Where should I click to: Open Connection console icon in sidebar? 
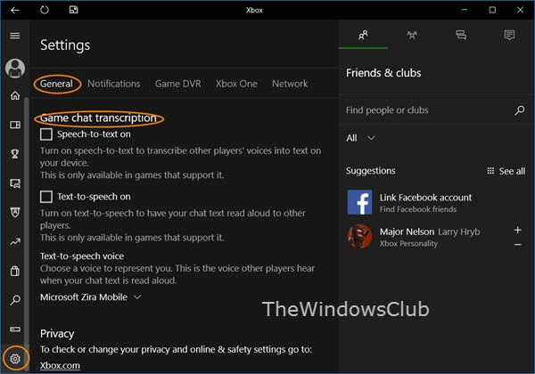(15, 329)
